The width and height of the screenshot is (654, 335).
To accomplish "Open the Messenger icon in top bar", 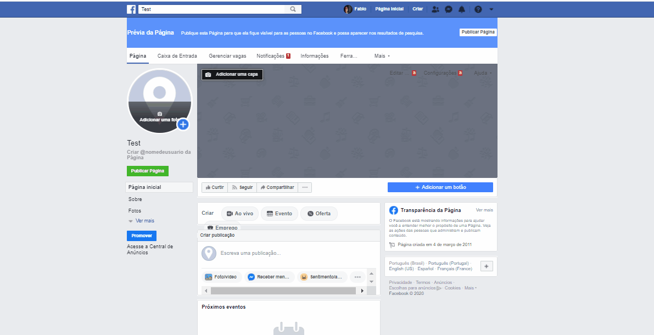I will 449,9.
